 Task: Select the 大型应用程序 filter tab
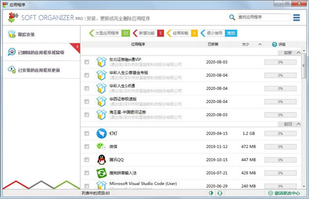click(x=110, y=33)
